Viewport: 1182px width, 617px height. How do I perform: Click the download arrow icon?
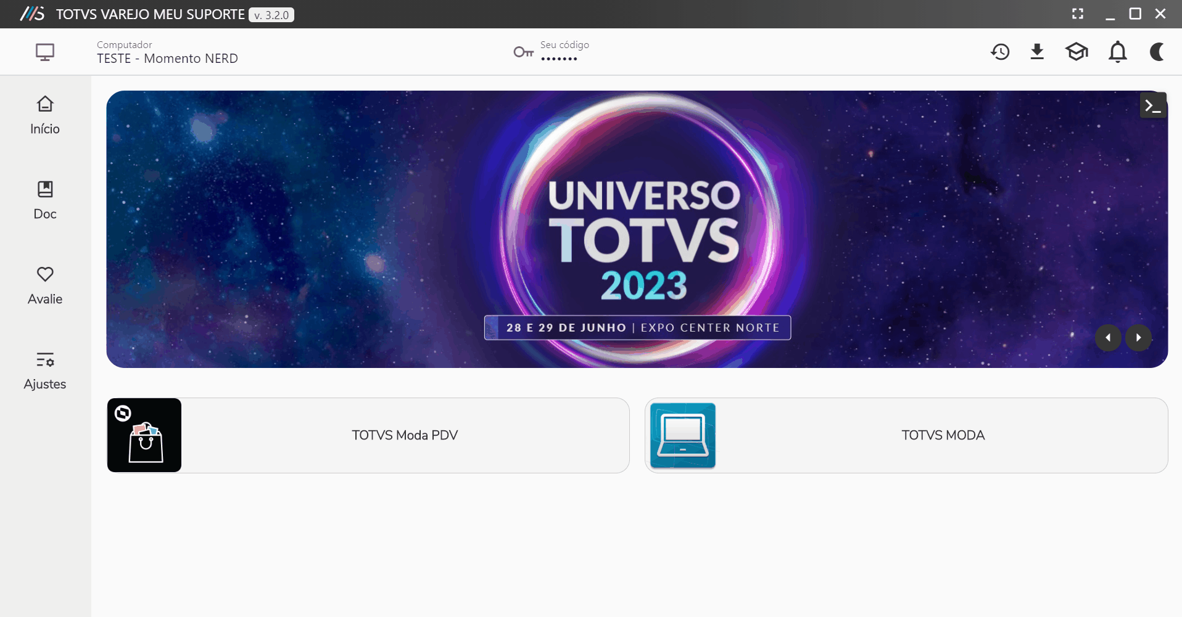point(1038,52)
